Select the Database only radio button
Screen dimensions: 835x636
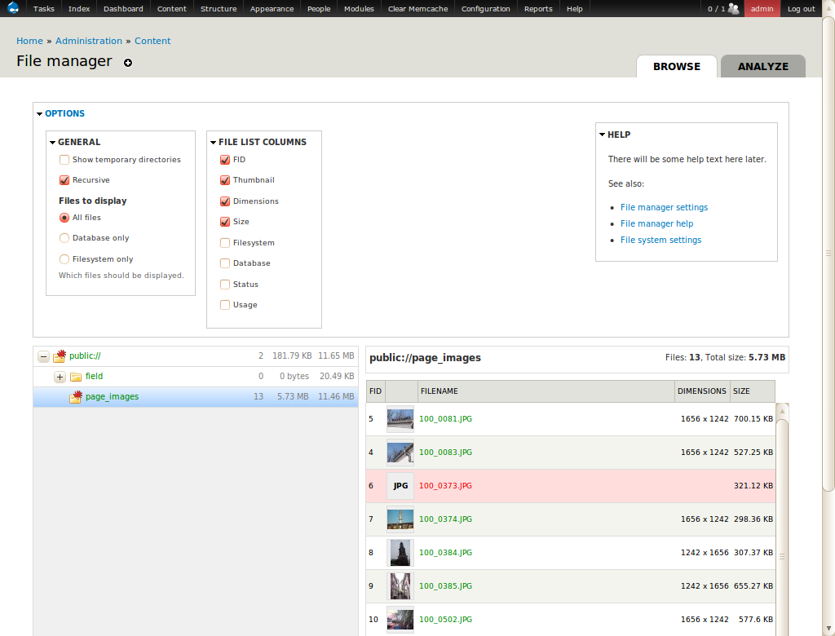pyautogui.click(x=64, y=238)
